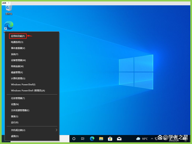Launch 计算机管理(G)
192x144 pixels.
click(32, 78)
